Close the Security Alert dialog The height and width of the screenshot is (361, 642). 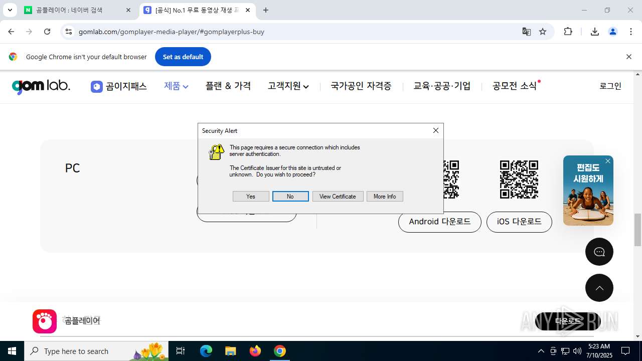point(436,130)
